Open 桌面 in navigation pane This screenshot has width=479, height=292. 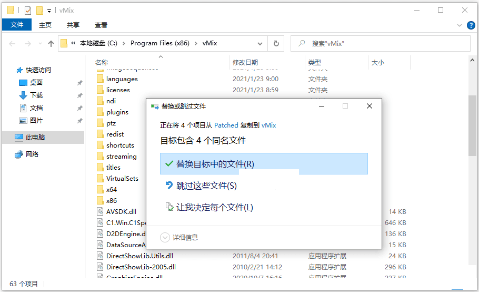click(36, 83)
